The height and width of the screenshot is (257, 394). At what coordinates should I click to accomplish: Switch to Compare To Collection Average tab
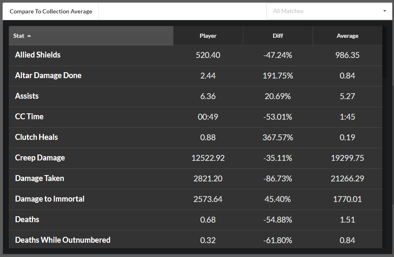coord(51,11)
